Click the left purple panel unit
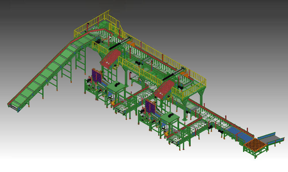Viewport: 288px width, 172px height. click(x=96, y=75)
